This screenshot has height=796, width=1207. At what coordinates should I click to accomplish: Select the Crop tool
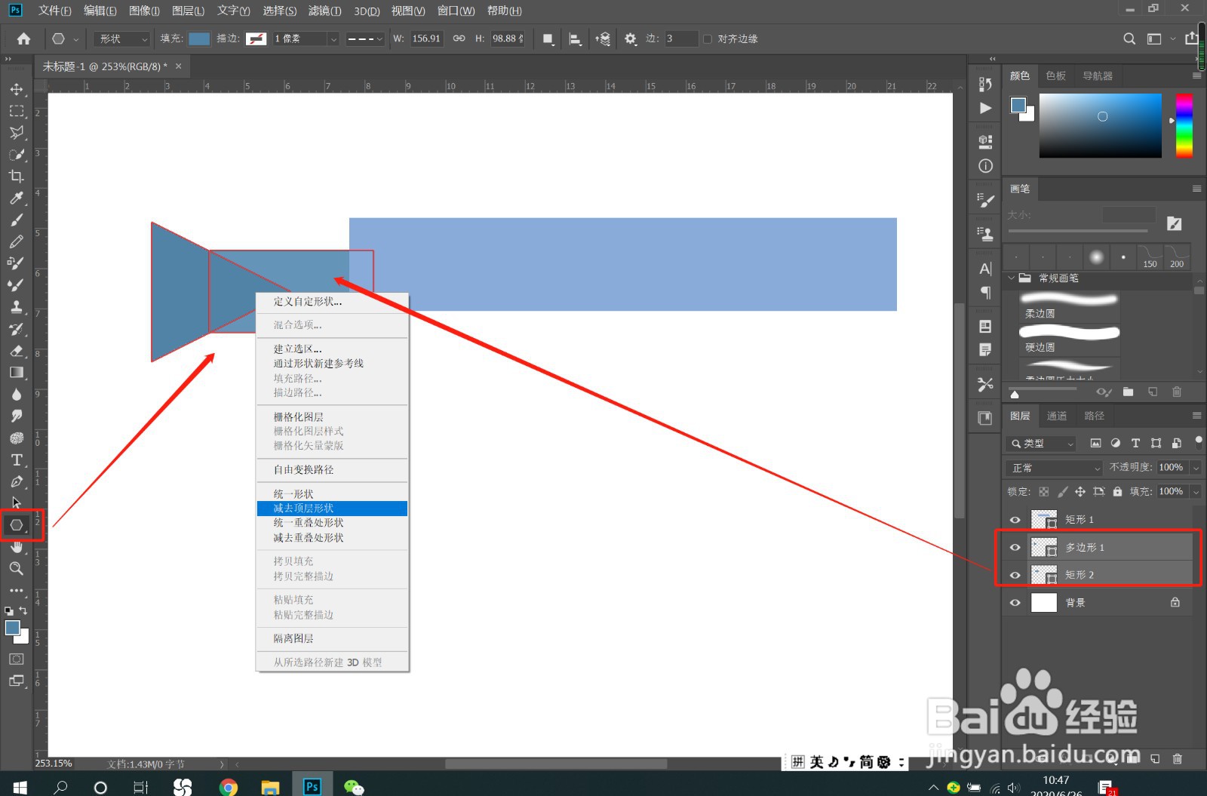(16, 177)
